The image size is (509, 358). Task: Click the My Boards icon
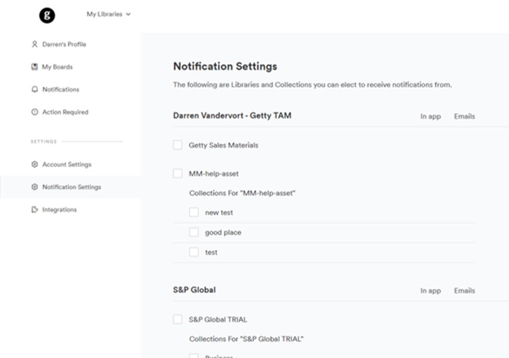34,67
